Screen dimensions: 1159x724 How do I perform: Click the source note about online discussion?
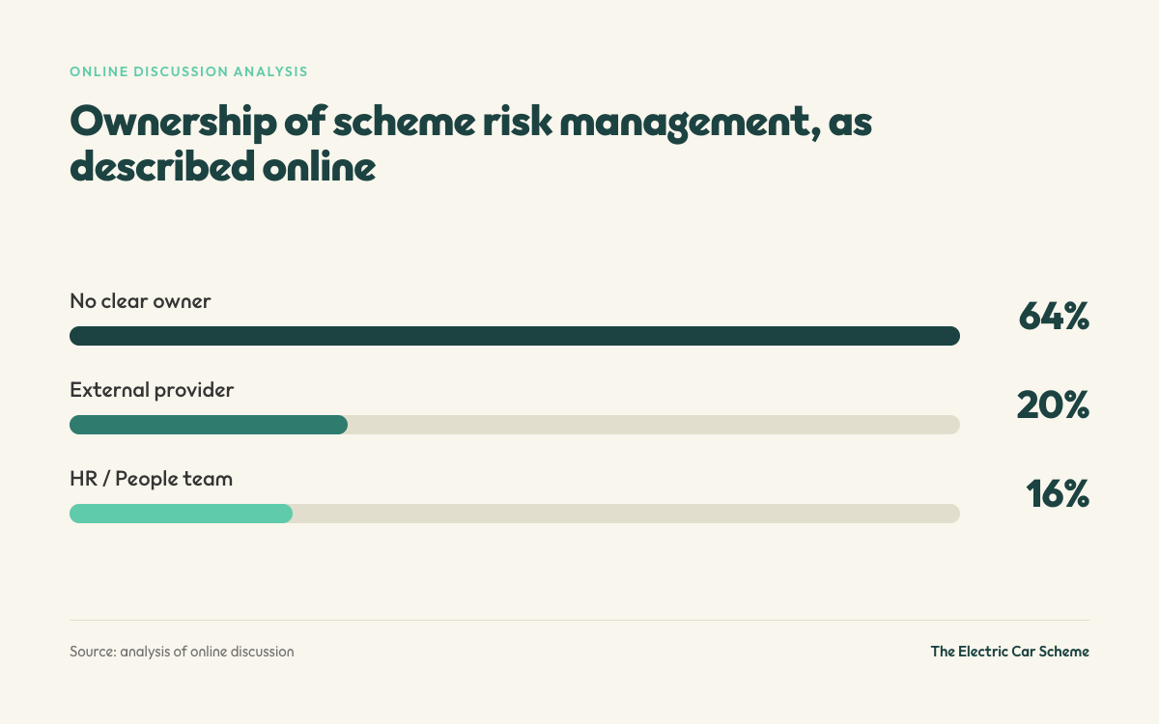(182, 652)
